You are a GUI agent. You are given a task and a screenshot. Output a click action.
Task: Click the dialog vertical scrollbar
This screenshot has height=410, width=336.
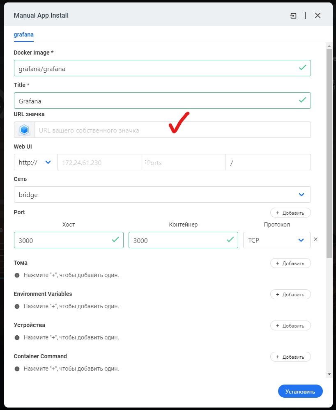click(329, 152)
